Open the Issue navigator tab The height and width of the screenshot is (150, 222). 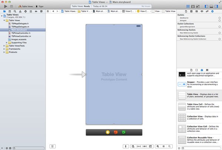tap(20, 12)
